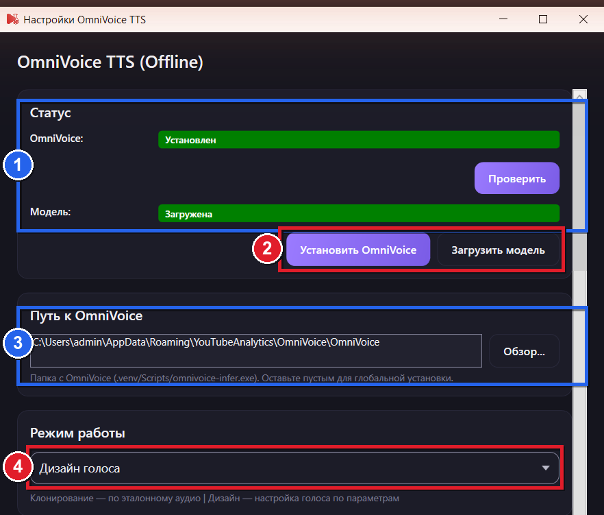The image size is (604, 515).
Task: Click the Загрузить модель button
Action: coord(498,250)
